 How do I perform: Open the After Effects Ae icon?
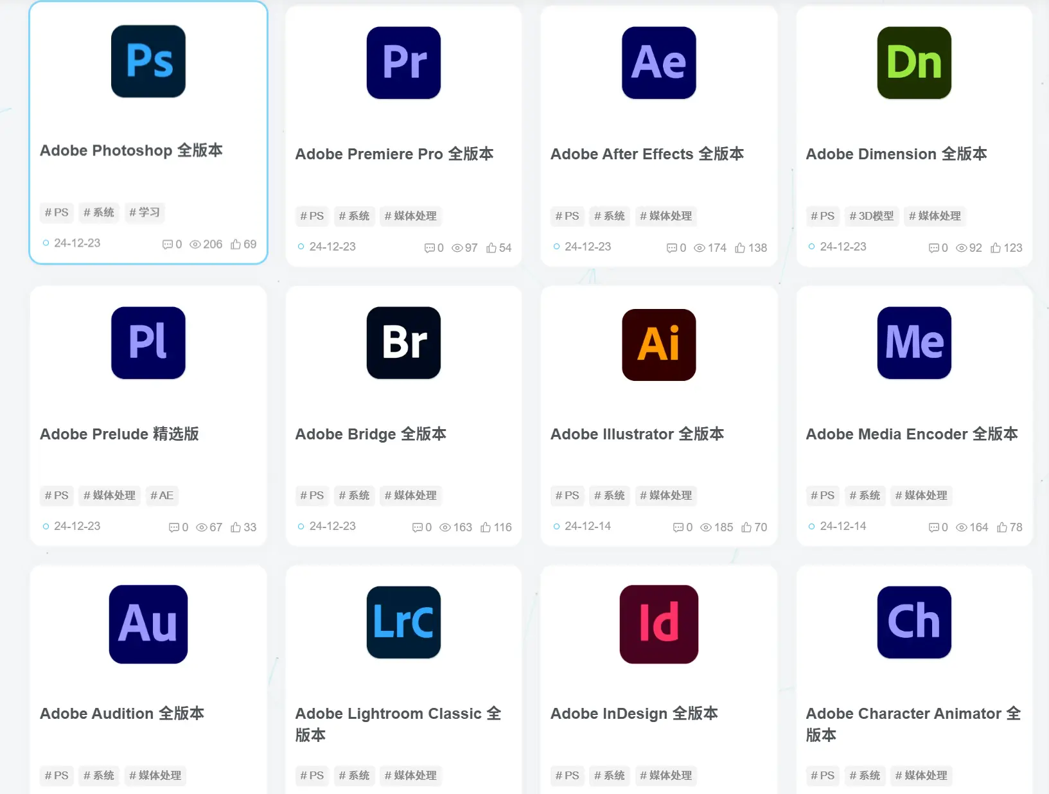click(x=659, y=63)
